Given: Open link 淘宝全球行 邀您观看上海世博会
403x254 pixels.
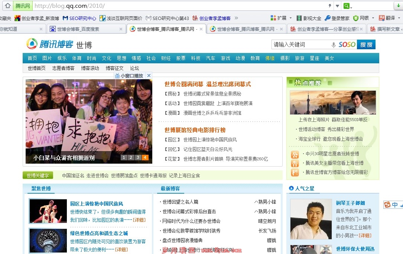Looking at the screenshot, I should coord(331,139).
